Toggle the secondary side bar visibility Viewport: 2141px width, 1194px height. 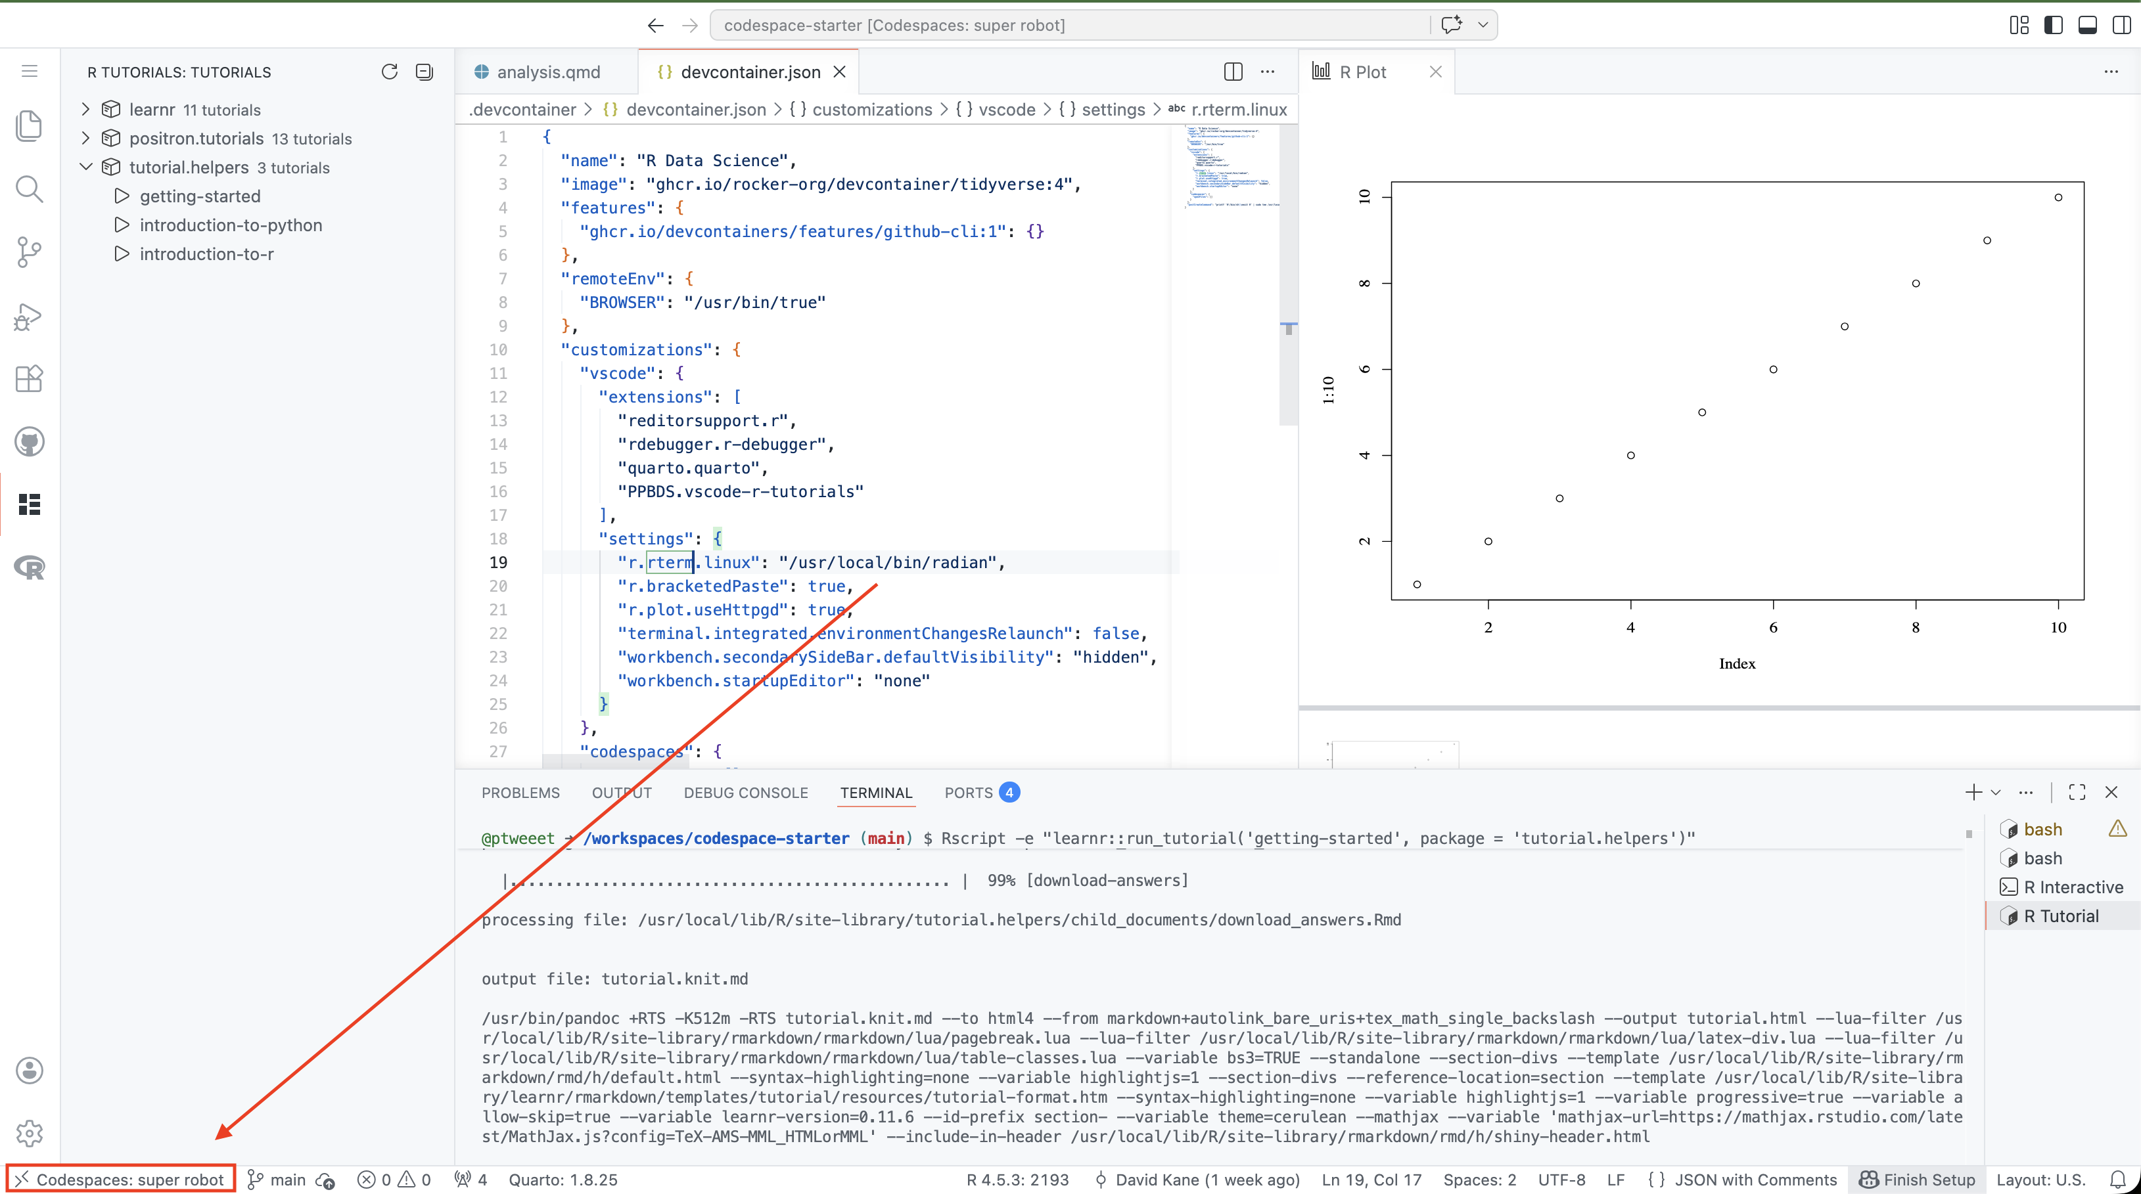click(x=2121, y=25)
